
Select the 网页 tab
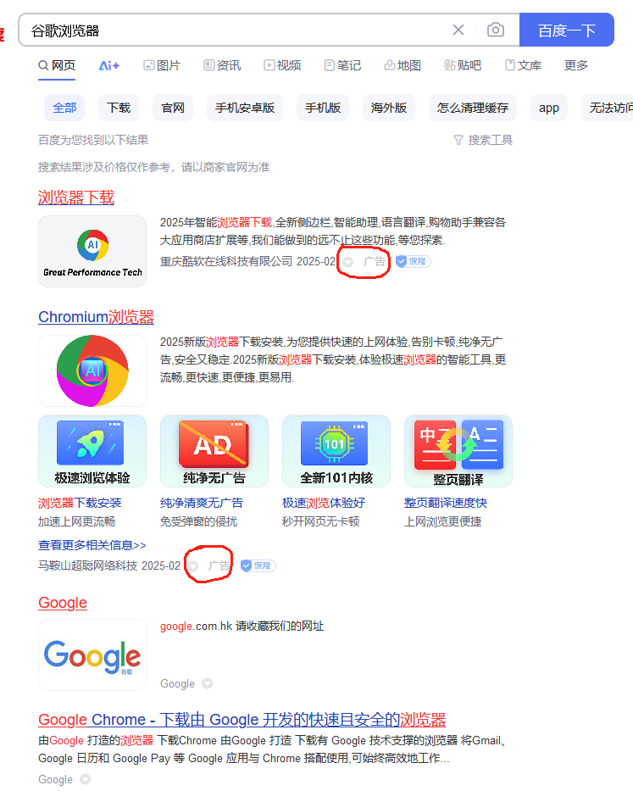click(57, 65)
